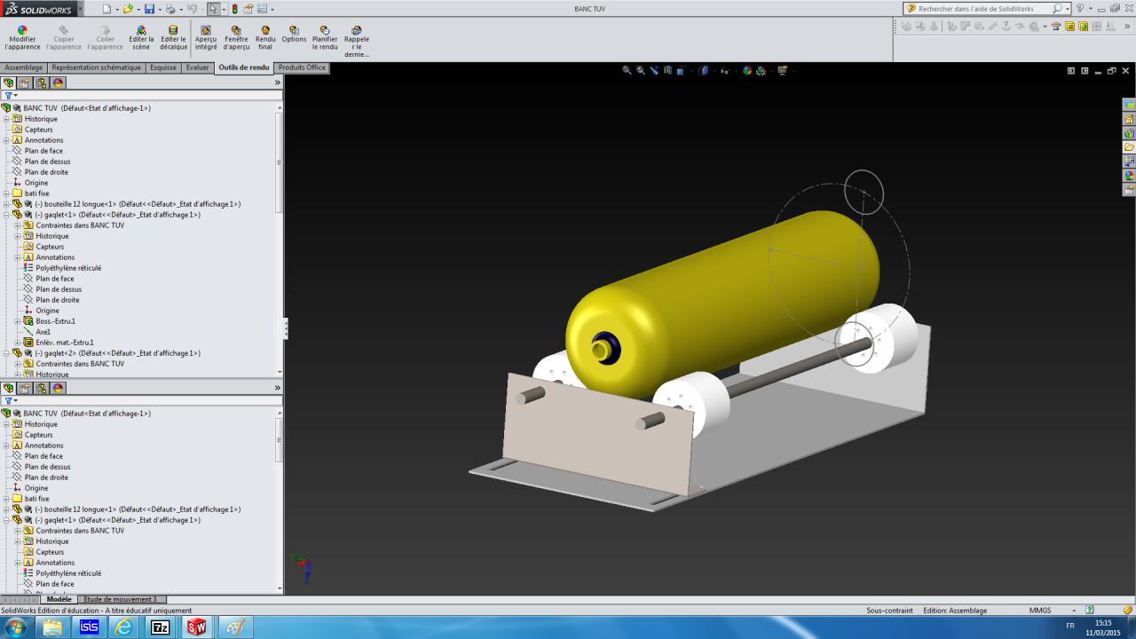This screenshot has height=639, width=1136.
Task: Select the Modèle tab at the bottom
Action: click(x=59, y=599)
